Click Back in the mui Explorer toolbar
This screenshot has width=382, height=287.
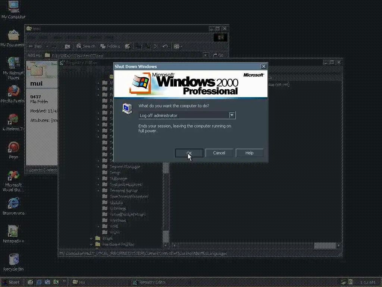point(35,46)
